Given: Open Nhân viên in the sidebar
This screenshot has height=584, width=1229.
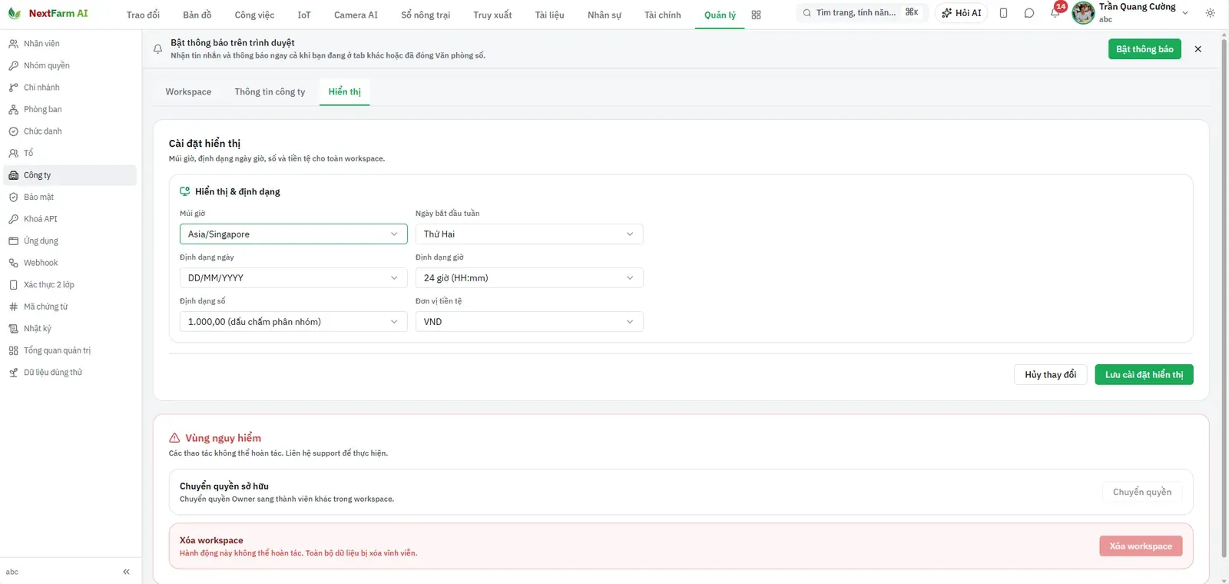Looking at the screenshot, I should point(70,44).
